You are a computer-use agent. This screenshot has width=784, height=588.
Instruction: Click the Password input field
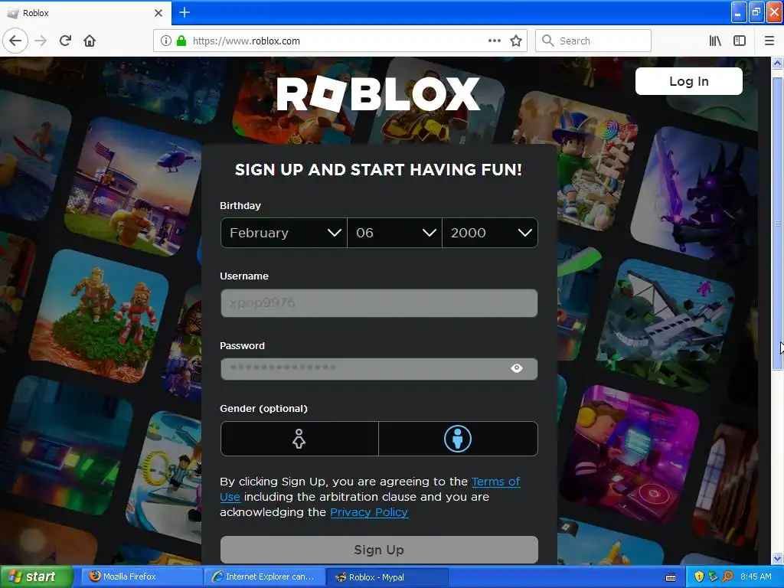[x=379, y=368]
